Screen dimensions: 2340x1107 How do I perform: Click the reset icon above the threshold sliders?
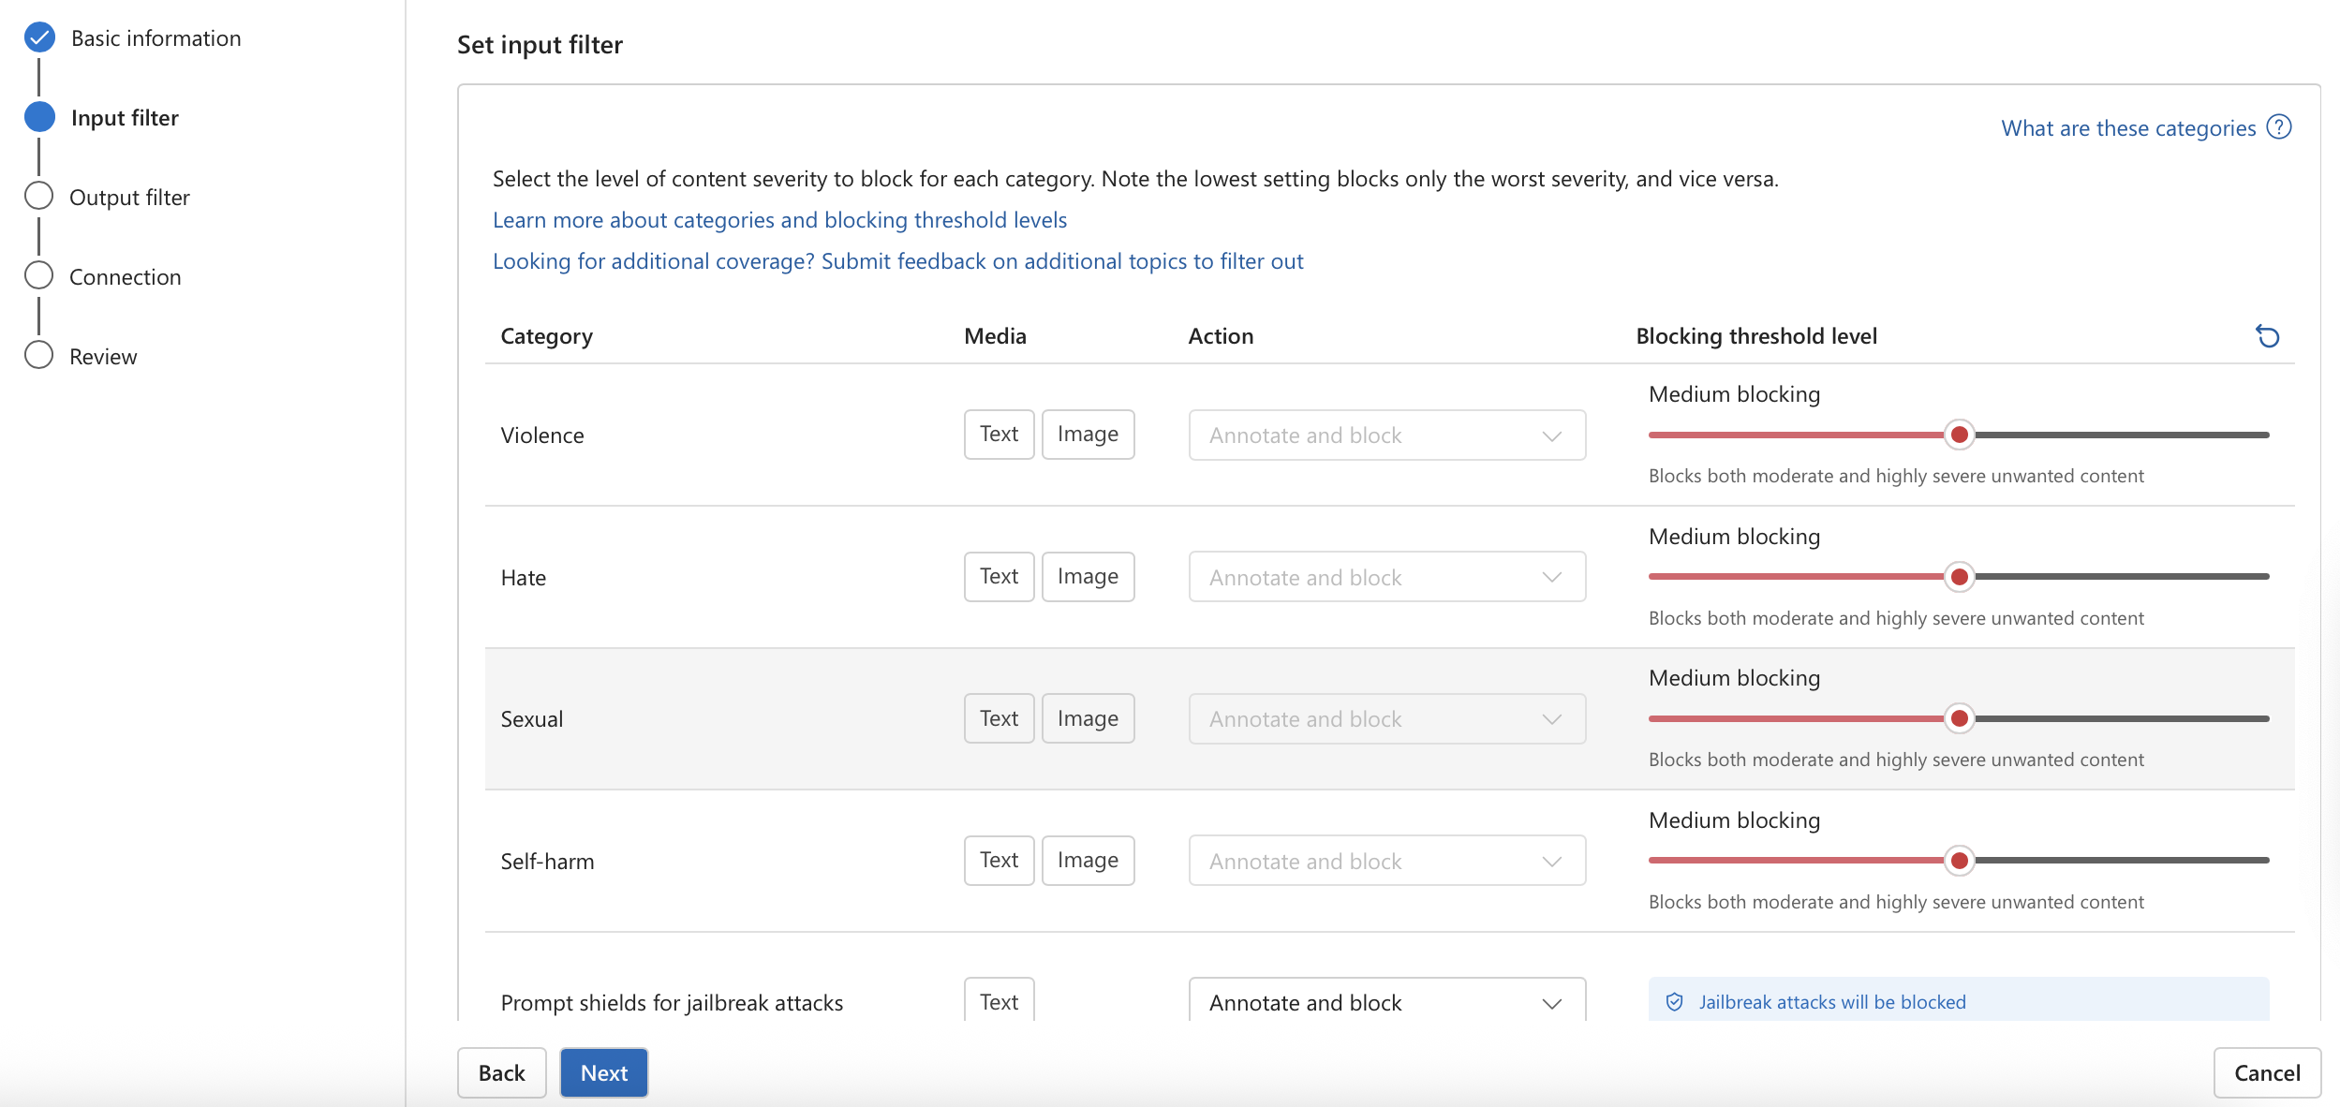(x=2268, y=336)
